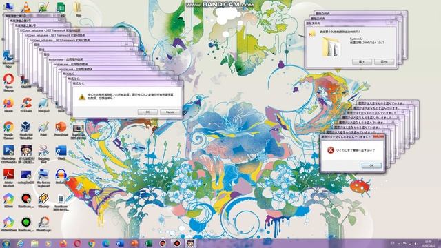The image size is (441, 248).
Task: Launch Audacity from the desktop headphones icon
Action: [x=61, y=176]
